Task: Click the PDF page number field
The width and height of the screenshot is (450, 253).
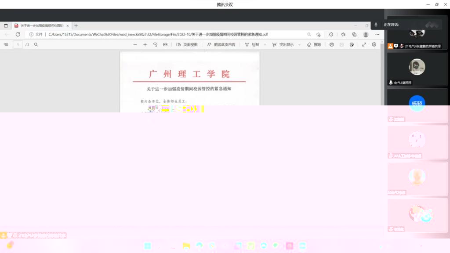Action: tap(18, 44)
